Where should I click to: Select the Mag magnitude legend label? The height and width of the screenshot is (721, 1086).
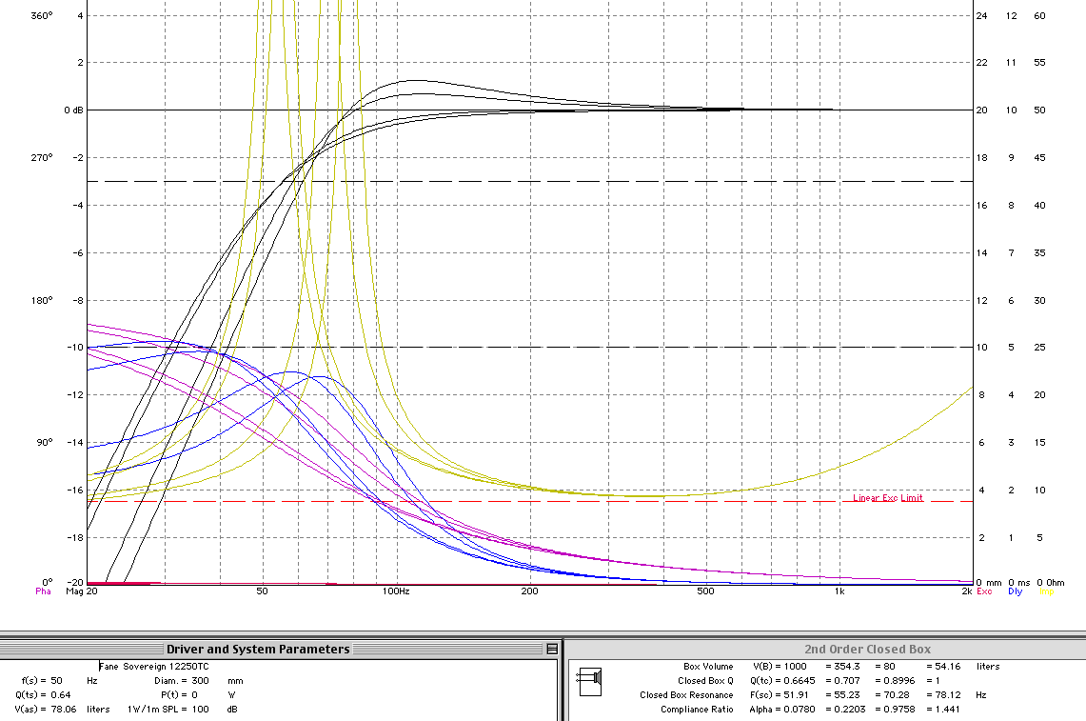click(x=73, y=591)
